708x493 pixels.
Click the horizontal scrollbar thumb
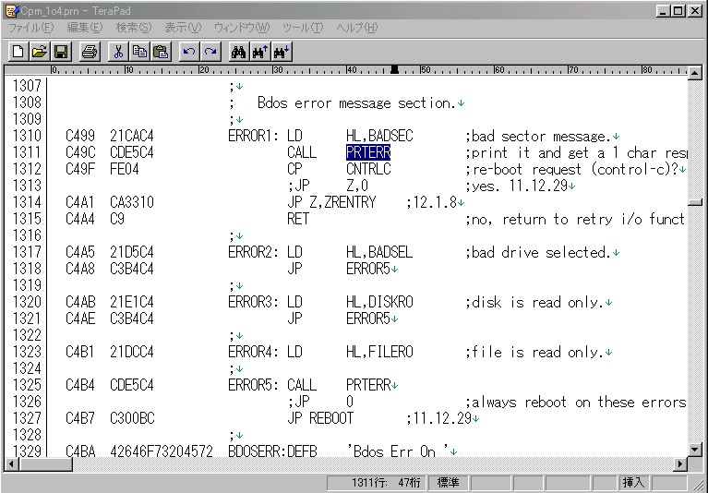[x=45, y=464]
